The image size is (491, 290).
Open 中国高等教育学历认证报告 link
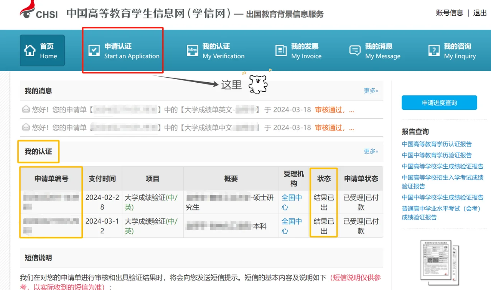tap(437, 144)
